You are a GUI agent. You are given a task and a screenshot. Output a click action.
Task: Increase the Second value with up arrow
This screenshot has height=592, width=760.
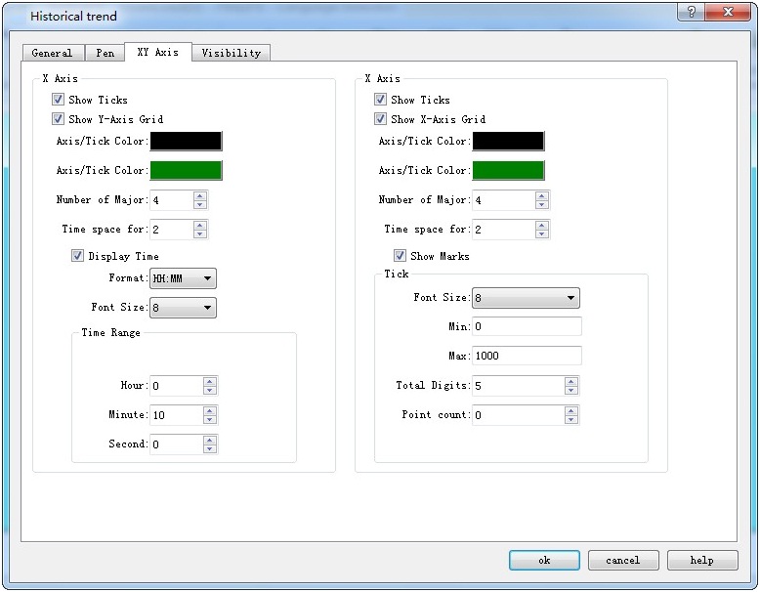point(210,440)
